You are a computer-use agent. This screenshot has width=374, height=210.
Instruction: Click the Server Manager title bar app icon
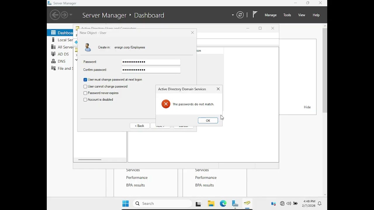[49, 3]
